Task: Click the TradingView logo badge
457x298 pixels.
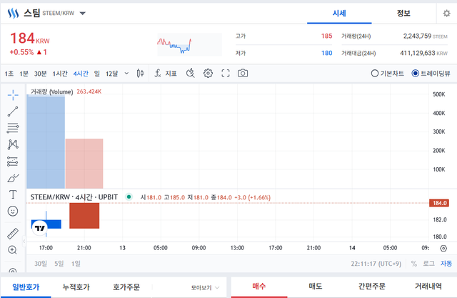Action: pyautogui.click(x=40, y=228)
